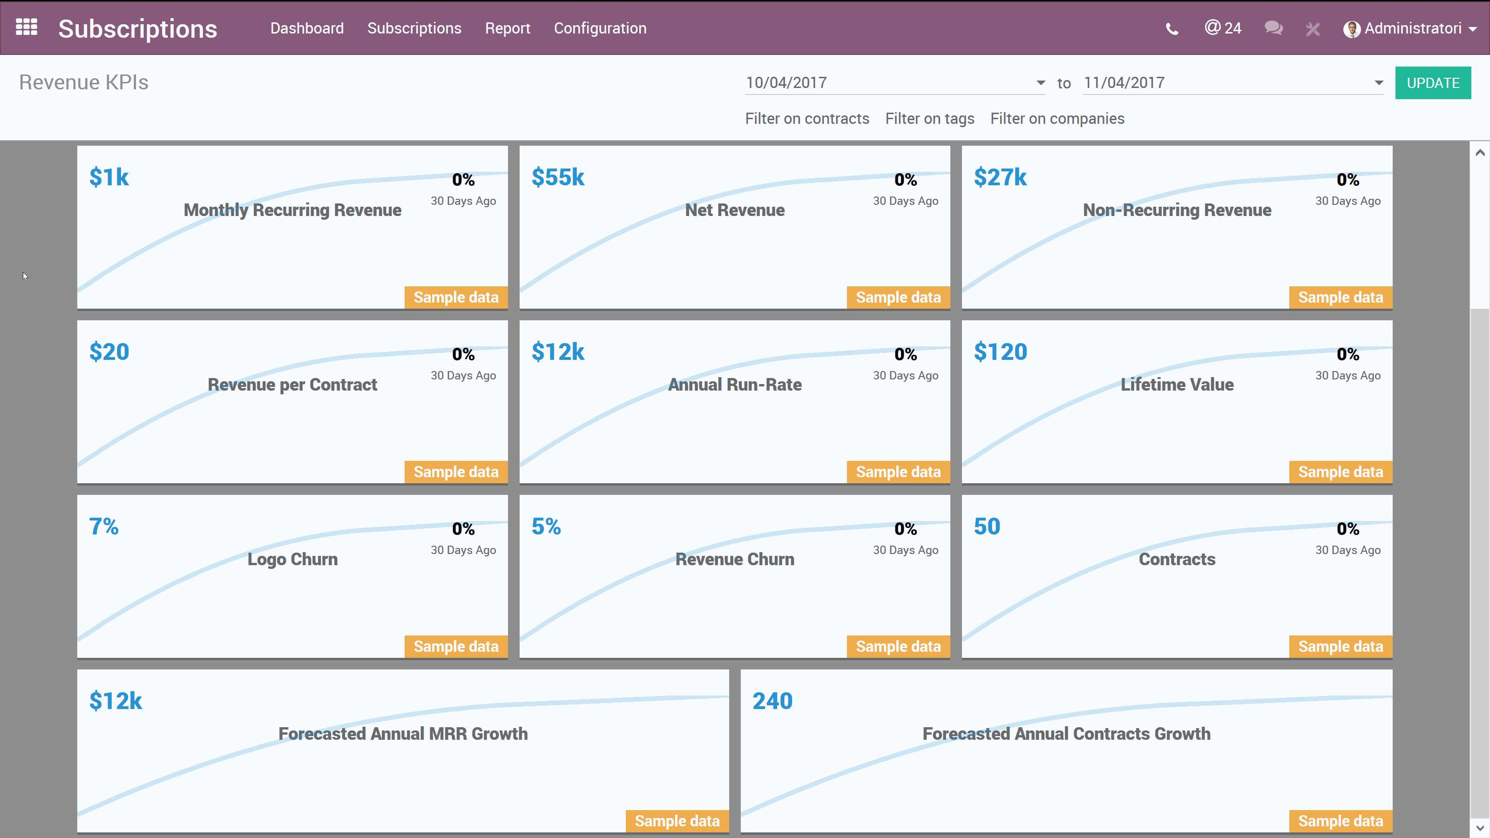Image resolution: width=1490 pixels, height=838 pixels.
Task: Open the Configuration menu
Action: pyautogui.click(x=600, y=28)
